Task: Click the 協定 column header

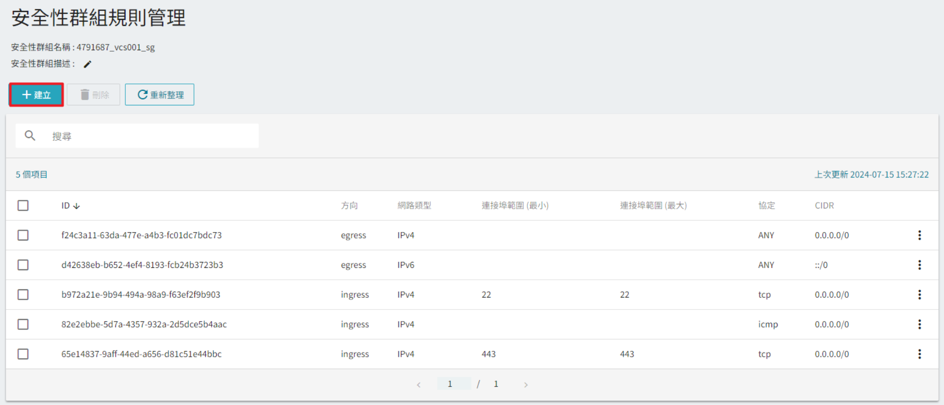Action: (767, 205)
